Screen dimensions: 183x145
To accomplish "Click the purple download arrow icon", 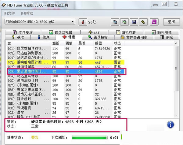I will pyautogui.click(x=154, y=22).
